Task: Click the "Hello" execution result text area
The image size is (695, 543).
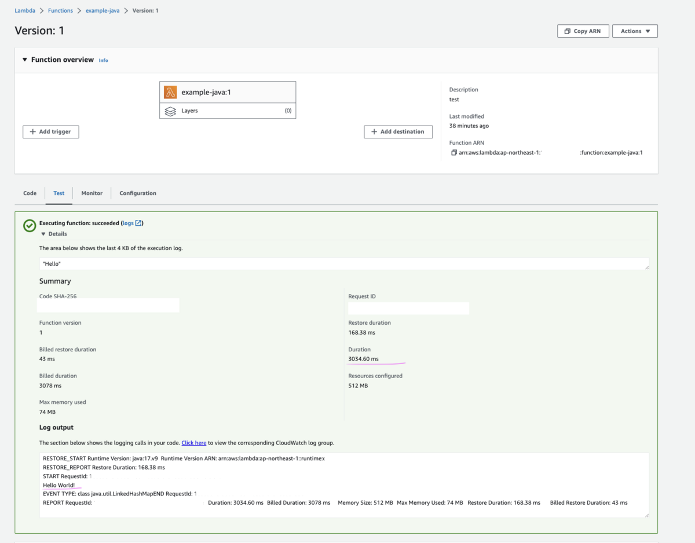Action: (344, 263)
